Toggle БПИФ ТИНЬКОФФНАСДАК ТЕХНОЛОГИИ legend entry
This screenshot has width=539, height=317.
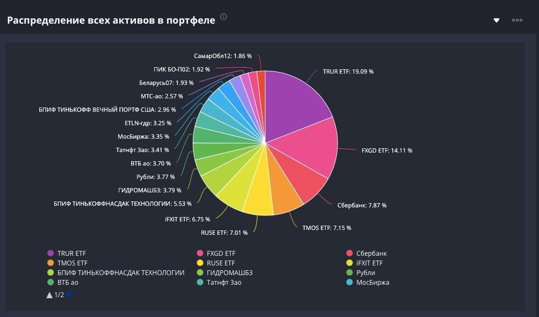coord(116,272)
